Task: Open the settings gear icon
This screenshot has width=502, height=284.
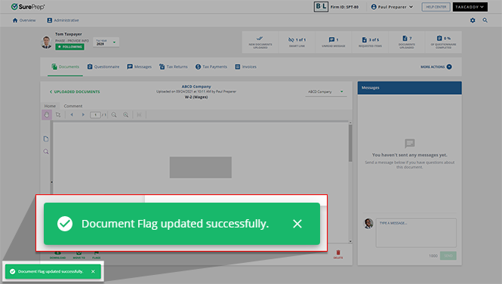Action: [473, 20]
